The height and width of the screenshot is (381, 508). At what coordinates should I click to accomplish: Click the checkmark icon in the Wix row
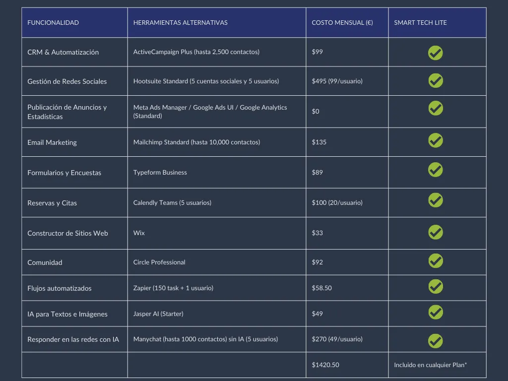click(x=436, y=232)
